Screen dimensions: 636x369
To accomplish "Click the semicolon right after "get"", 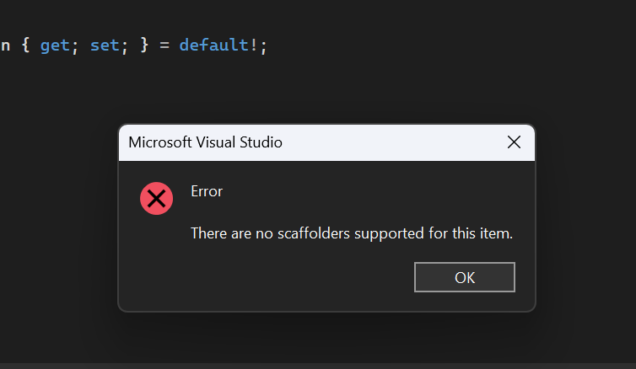I will 74,46.
